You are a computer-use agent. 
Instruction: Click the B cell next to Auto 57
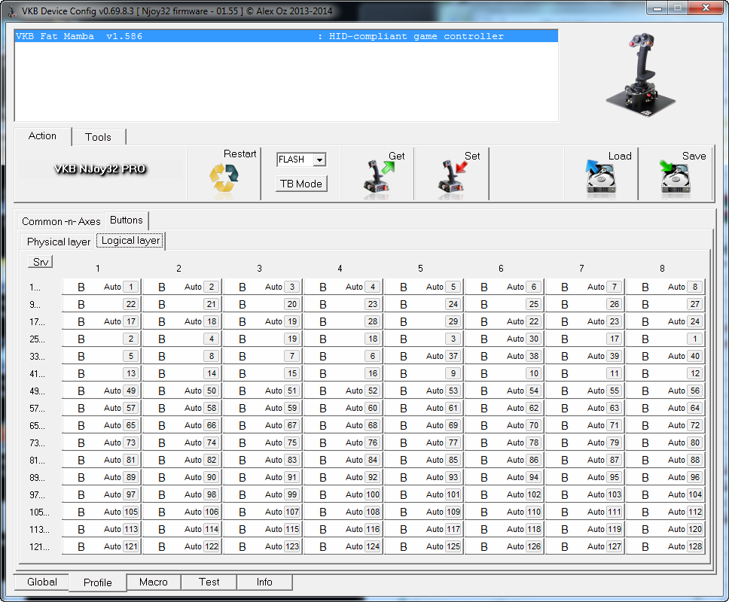coord(81,409)
